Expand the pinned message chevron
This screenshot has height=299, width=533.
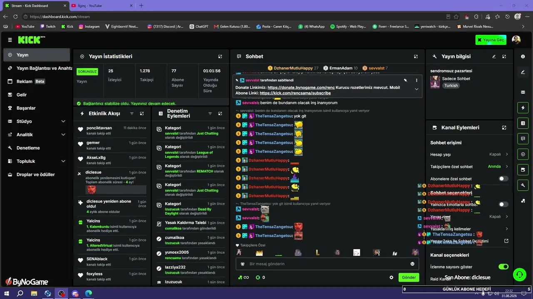pos(416,89)
